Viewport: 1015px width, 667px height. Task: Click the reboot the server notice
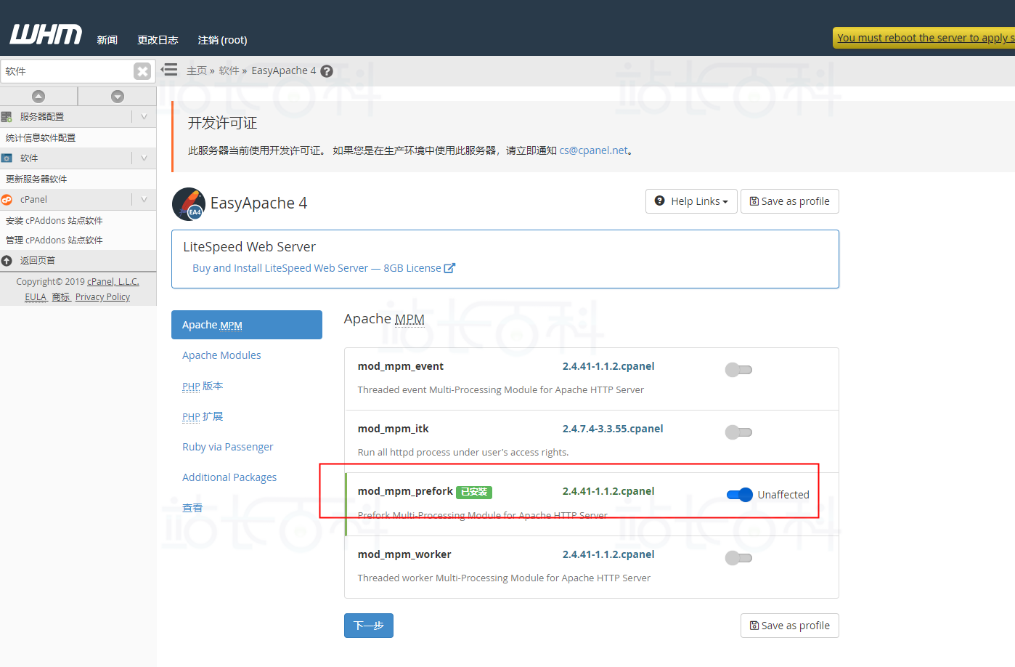[x=925, y=38]
